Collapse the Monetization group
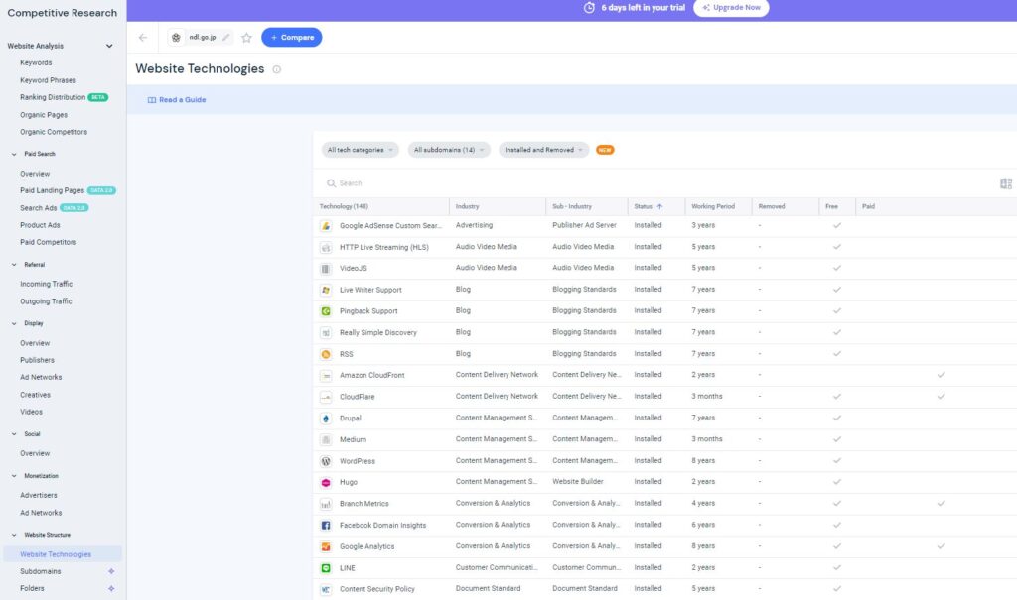The image size is (1017, 600). click(14, 476)
